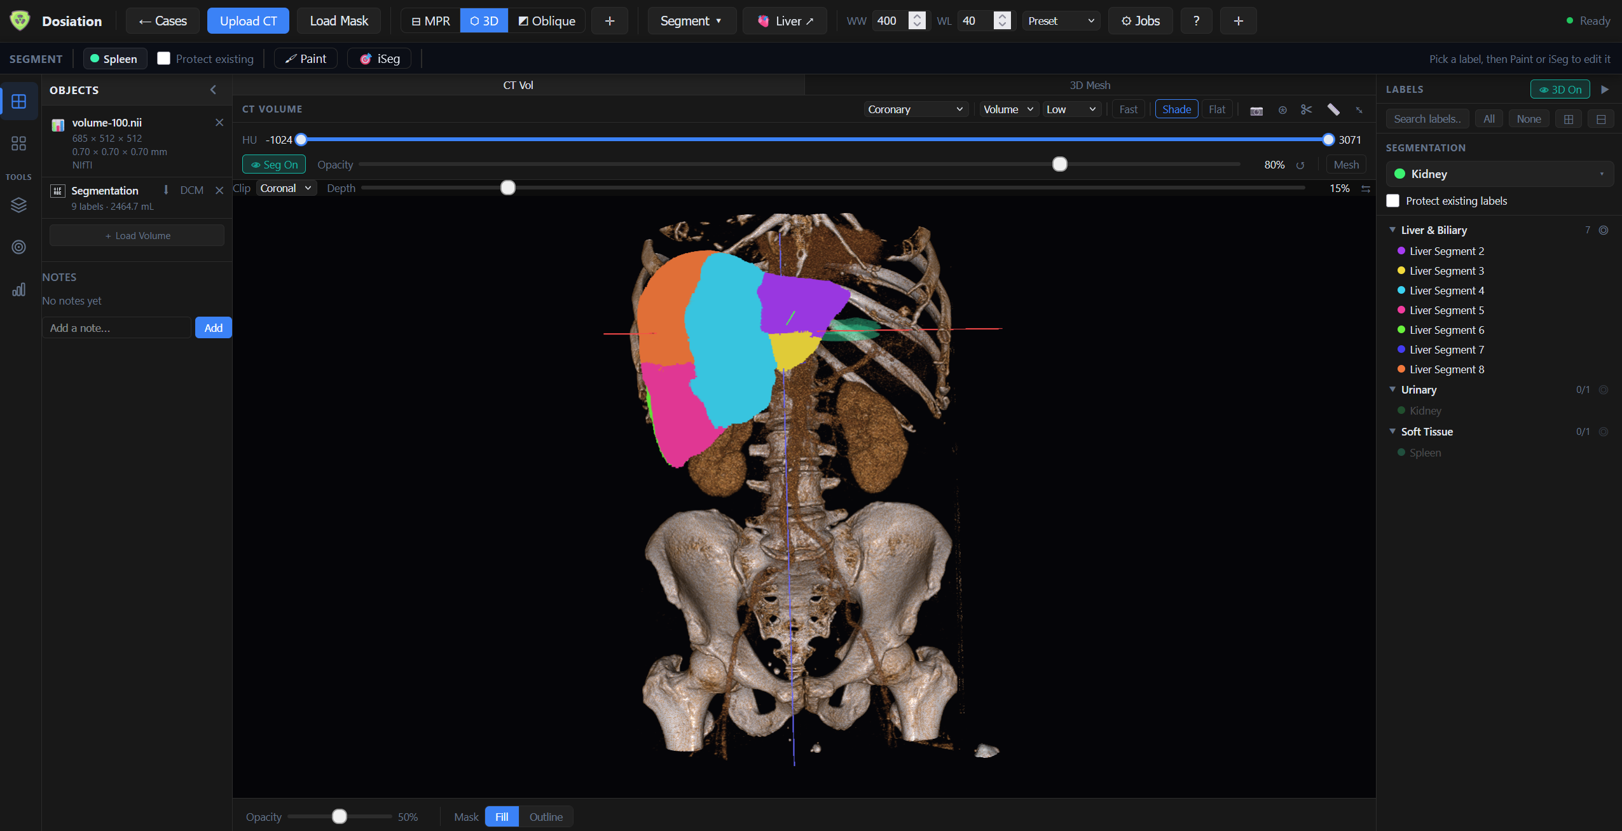Viewport: 1622px width, 831px height.
Task: Open the Volume render type dropdown
Action: coord(1008,109)
